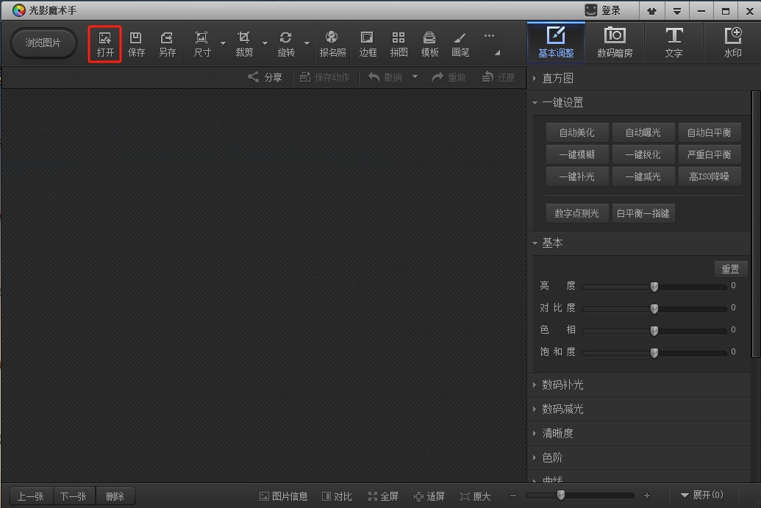
Task: Click the 亮度 brightness slider handle
Action: coord(654,287)
